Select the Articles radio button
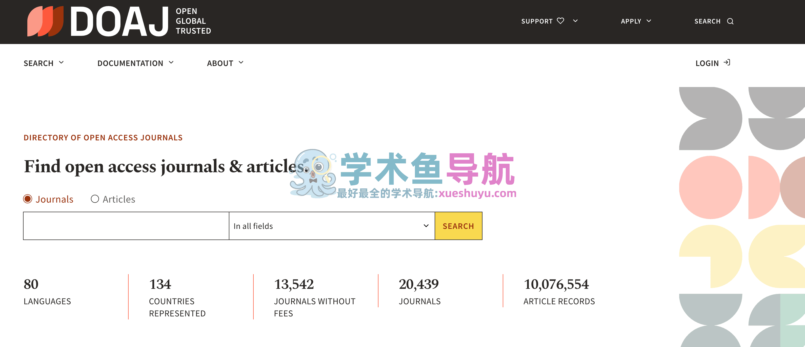 click(x=95, y=199)
